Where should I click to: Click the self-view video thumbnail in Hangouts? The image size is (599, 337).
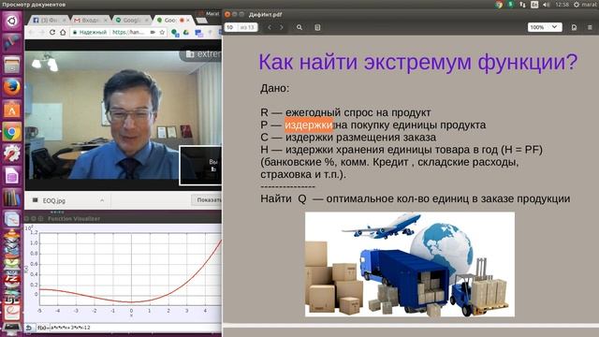point(200,165)
